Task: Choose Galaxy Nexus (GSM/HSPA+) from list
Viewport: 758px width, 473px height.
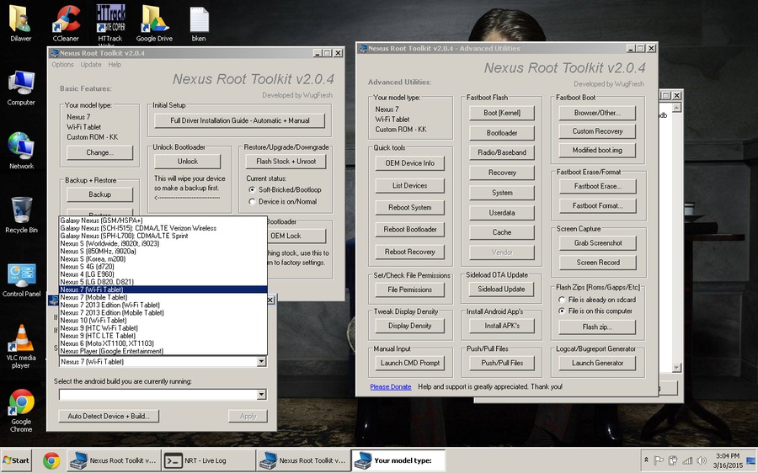Action: [x=163, y=221]
